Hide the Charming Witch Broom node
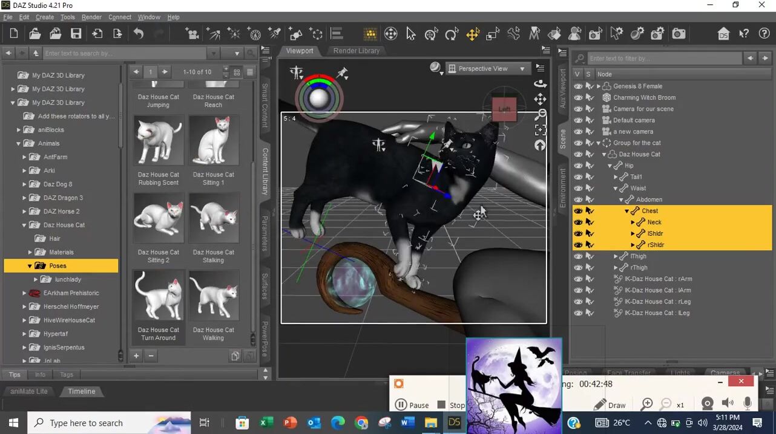 point(578,97)
